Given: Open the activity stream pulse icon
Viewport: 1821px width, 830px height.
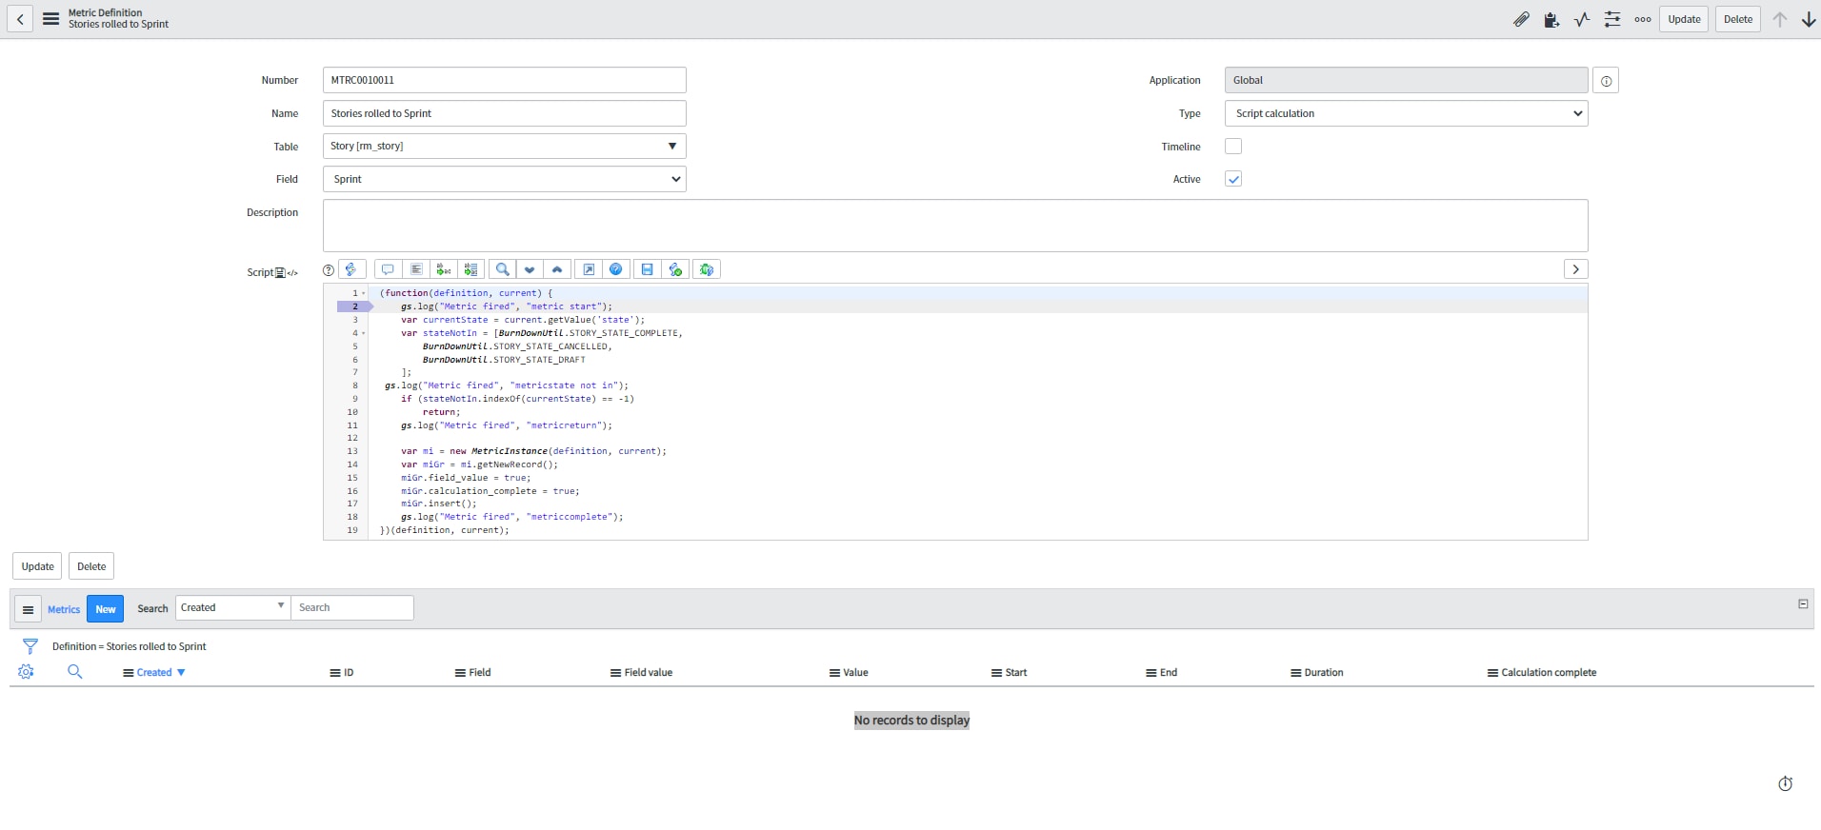Looking at the screenshot, I should (1582, 19).
